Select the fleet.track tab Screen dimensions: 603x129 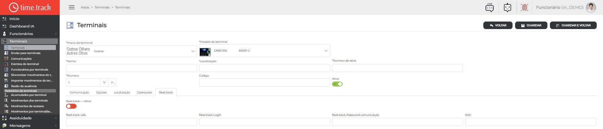click(166, 92)
